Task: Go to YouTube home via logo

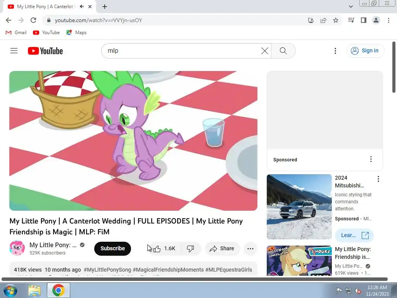Action: coord(45,51)
